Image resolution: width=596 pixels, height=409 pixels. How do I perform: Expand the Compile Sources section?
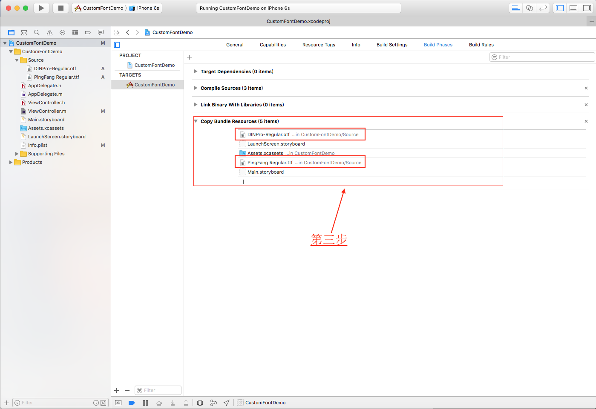196,88
